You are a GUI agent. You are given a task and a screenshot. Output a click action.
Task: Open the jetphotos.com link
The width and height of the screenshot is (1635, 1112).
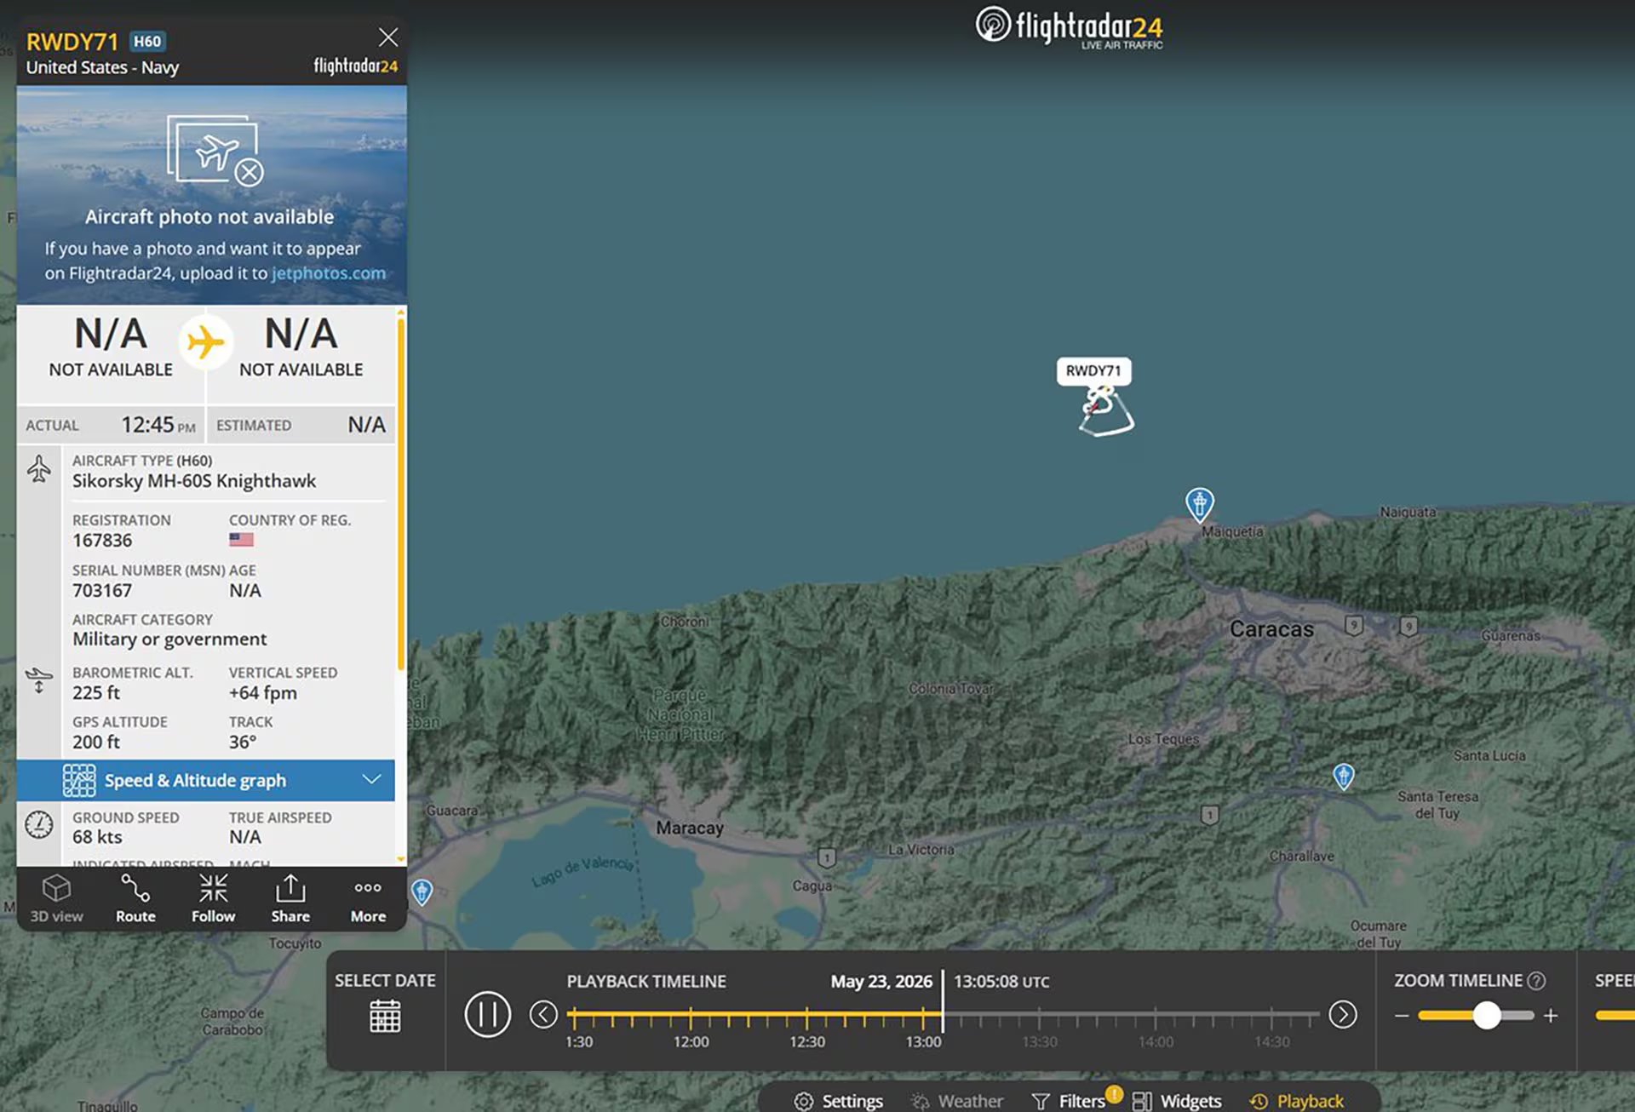[329, 273]
